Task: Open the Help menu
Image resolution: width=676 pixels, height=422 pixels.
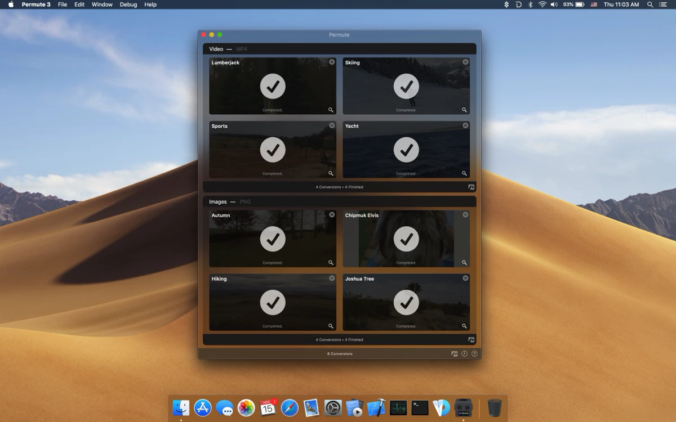Action: (150, 5)
